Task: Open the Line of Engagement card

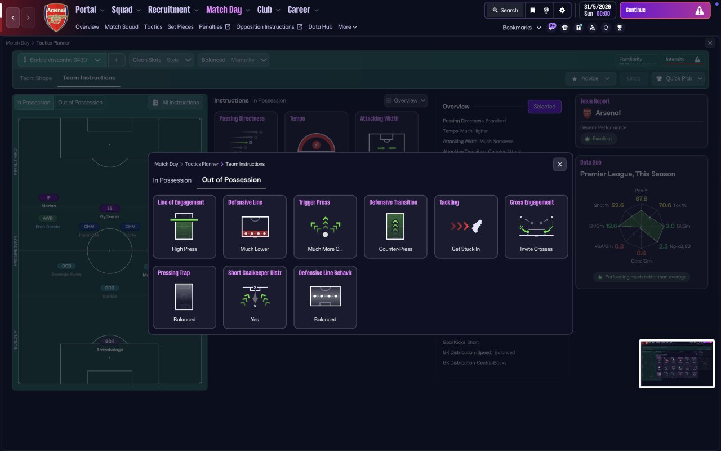Action: tap(184, 227)
